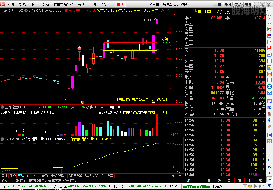Open the list page icon in status bar
Screen dimensions: 273x190
245,186
